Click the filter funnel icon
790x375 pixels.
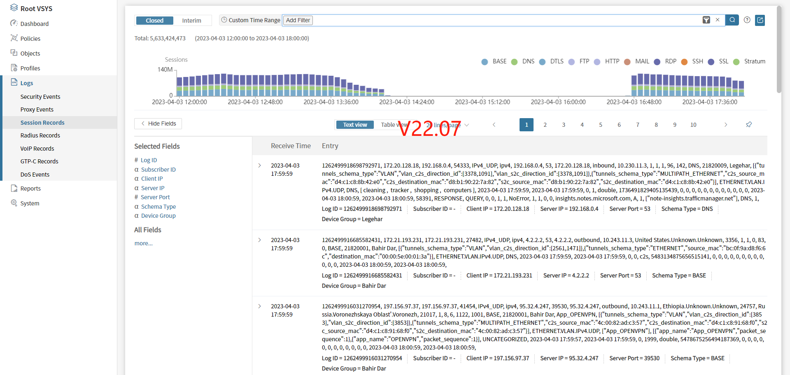[706, 20]
